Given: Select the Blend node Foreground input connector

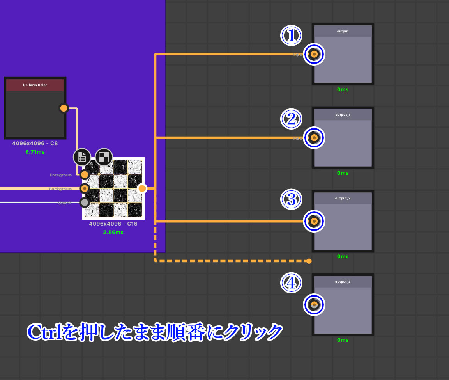Looking at the screenshot, I should click(85, 175).
